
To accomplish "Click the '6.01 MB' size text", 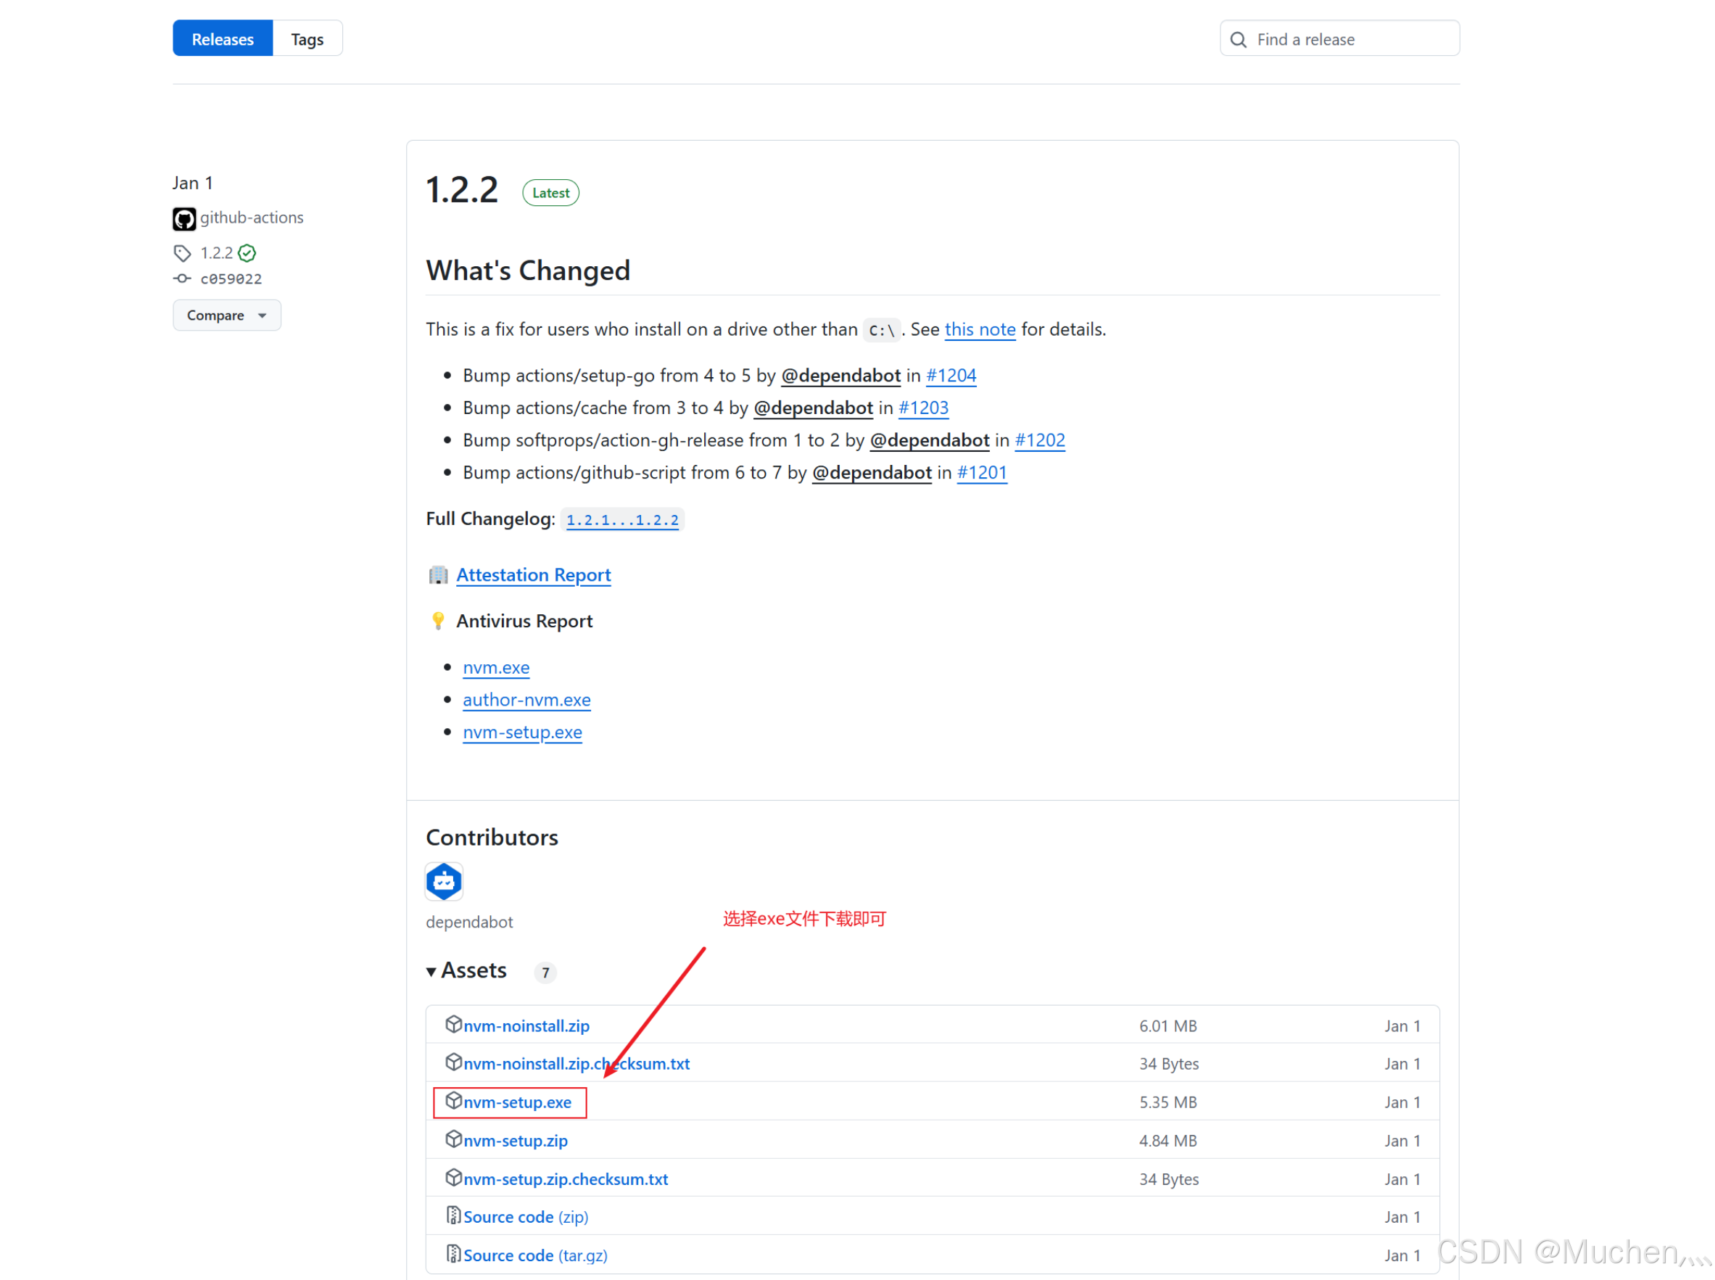I will [x=1168, y=1027].
